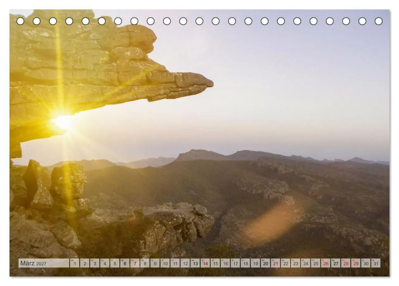This screenshot has height=286, width=399.
Task: Select date 24 in the strip
Action: coord(306,263)
